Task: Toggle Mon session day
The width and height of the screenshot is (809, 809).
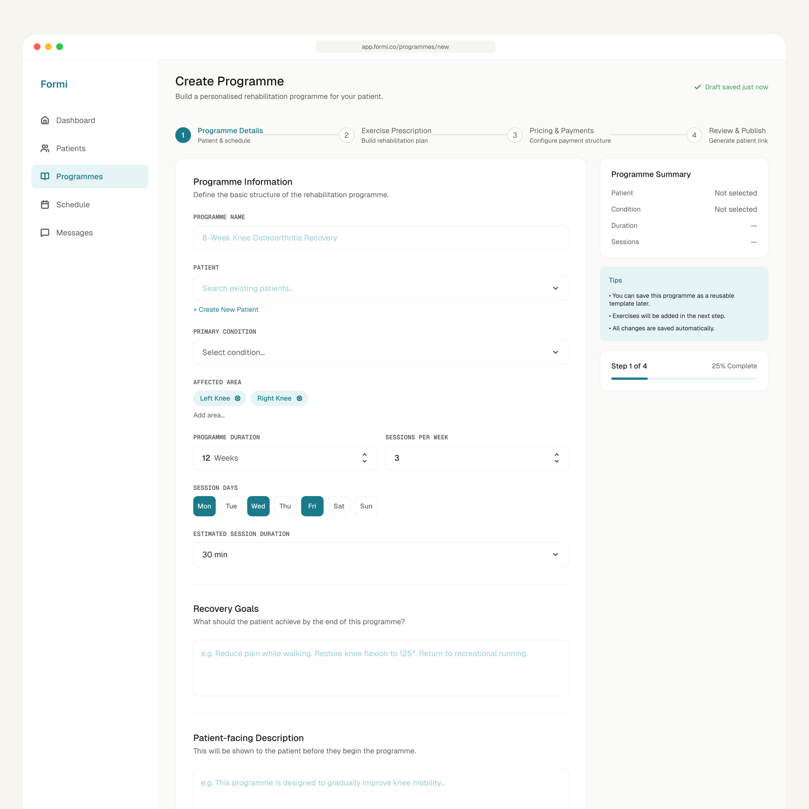Action: click(x=204, y=506)
